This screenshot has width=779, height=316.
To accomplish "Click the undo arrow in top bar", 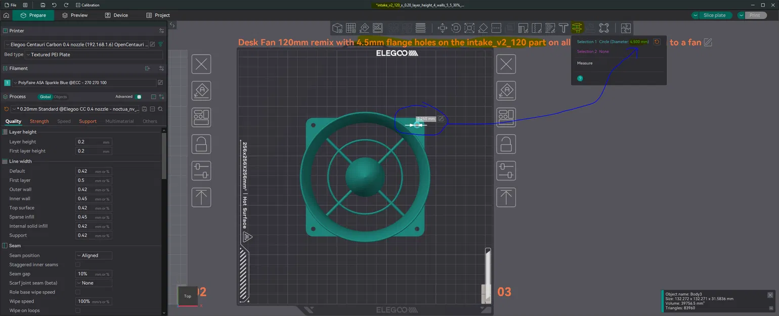I will (x=54, y=5).
